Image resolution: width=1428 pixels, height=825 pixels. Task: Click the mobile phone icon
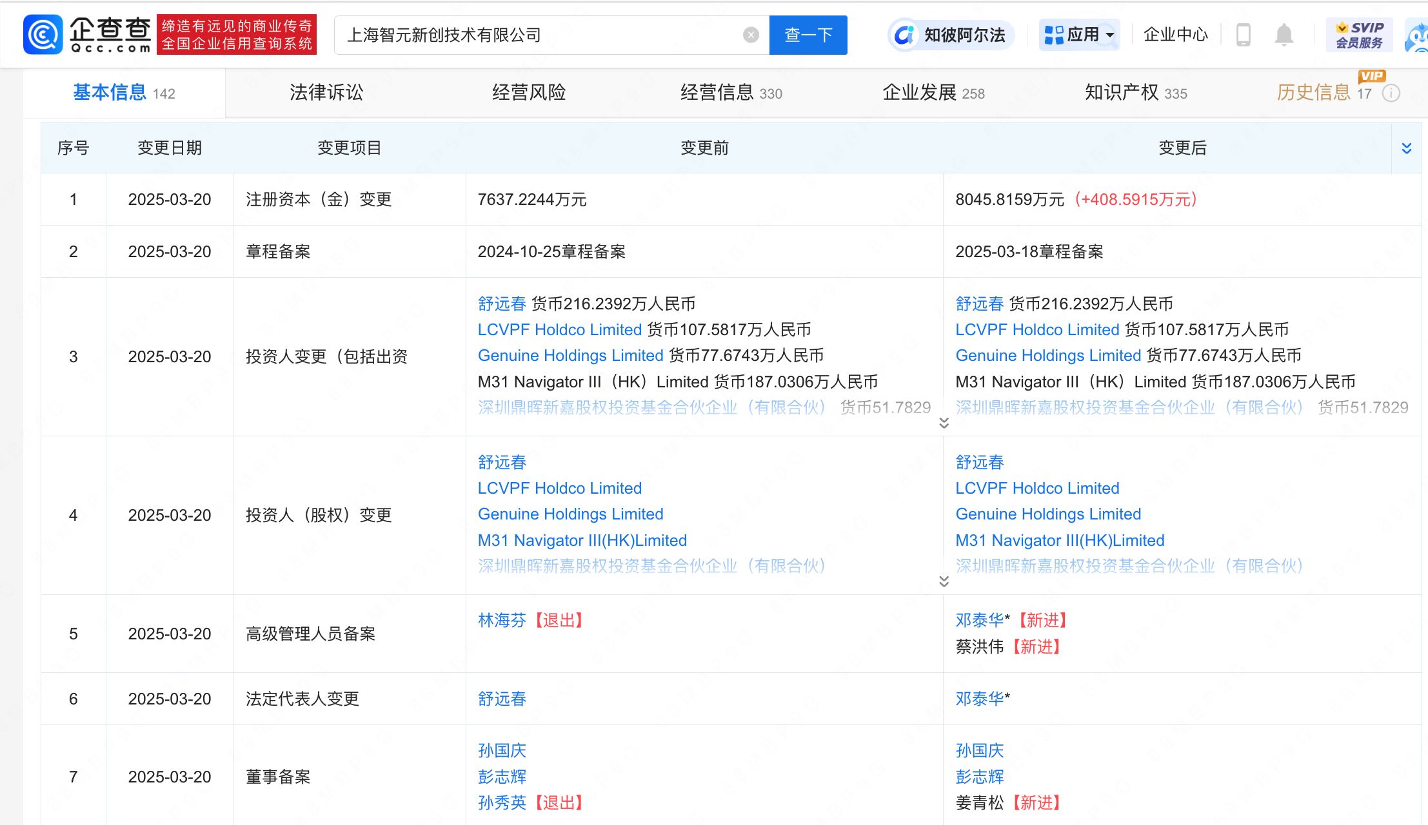point(1244,35)
